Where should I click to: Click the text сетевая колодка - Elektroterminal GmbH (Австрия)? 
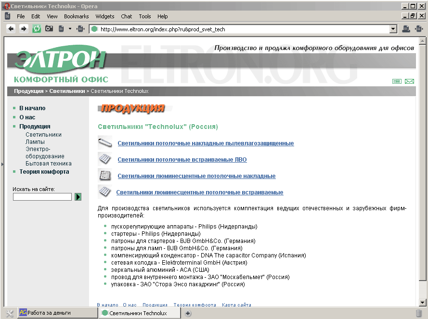tap(179, 263)
